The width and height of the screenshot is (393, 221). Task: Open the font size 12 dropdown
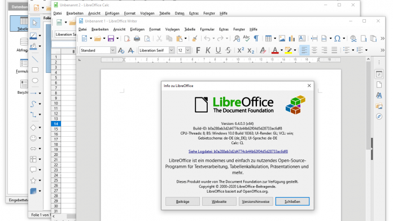coord(187,50)
